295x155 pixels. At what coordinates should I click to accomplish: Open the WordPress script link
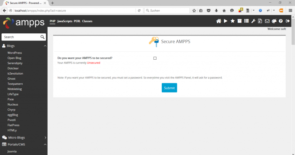pos(15,53)
